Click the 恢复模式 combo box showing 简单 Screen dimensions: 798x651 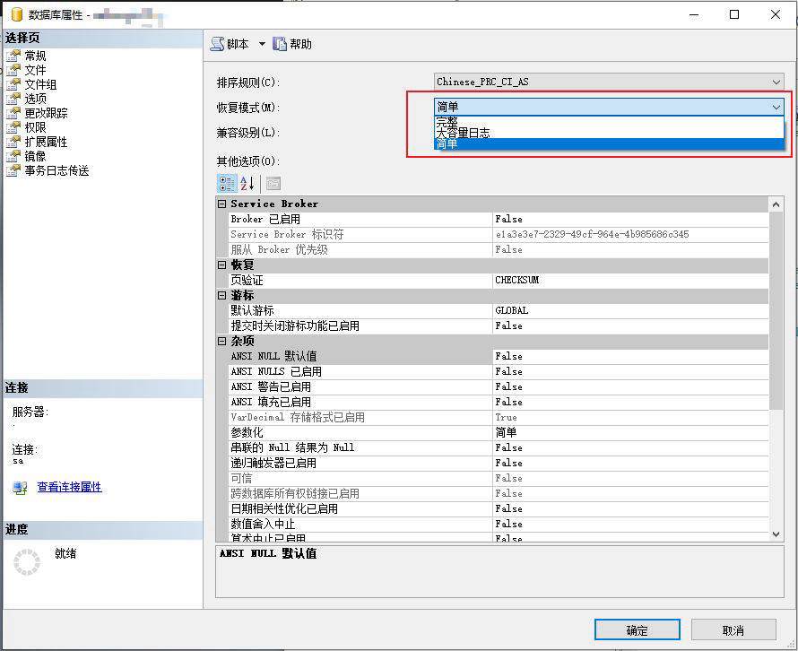[x=609, y=107]
